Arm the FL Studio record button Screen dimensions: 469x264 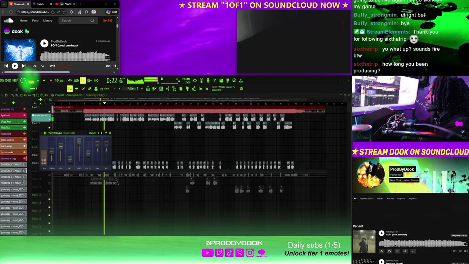(51, 81)
